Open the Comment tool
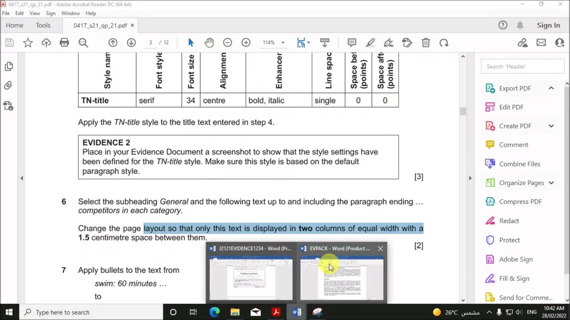The width and height of the screenshot is (570, 320). (x=513, y=145)
